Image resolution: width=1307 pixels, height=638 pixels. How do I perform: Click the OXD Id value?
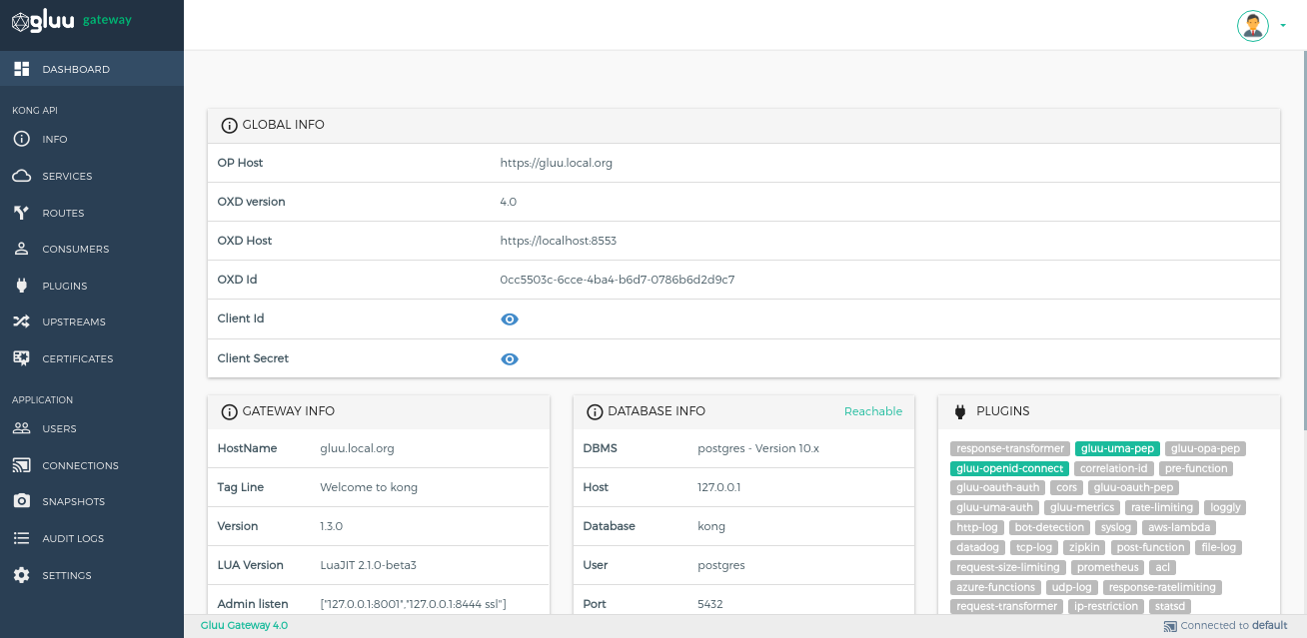(x=618, y=280)
